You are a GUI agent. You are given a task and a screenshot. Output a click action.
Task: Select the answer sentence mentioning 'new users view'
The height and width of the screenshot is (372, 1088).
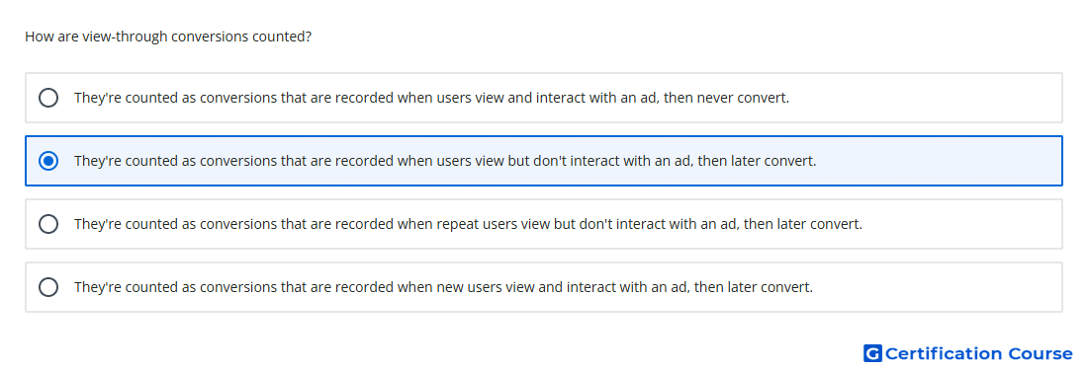[443, 287]
